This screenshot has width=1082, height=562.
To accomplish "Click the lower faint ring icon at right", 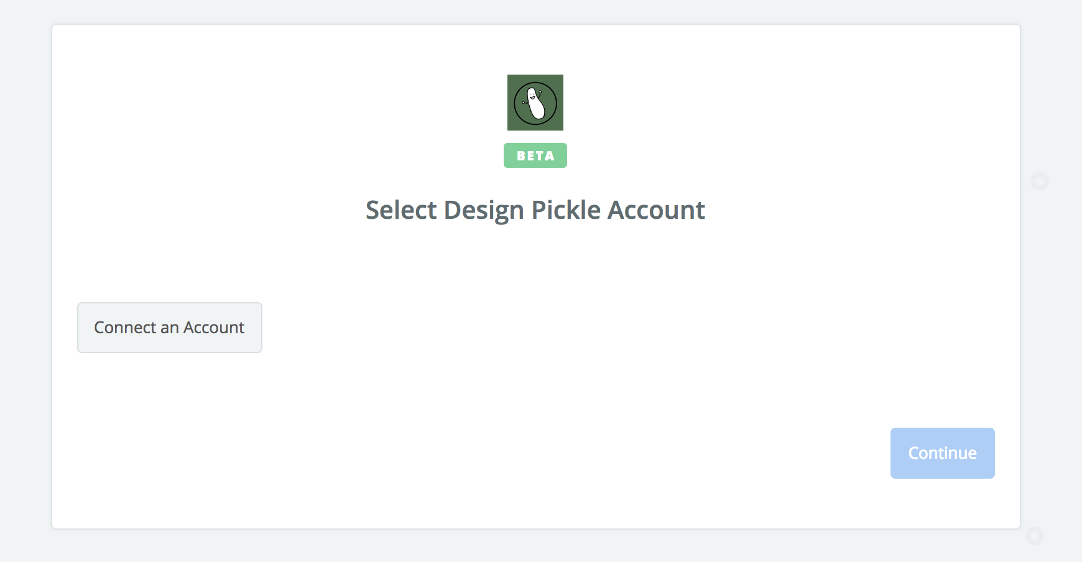I will 1035,535.
